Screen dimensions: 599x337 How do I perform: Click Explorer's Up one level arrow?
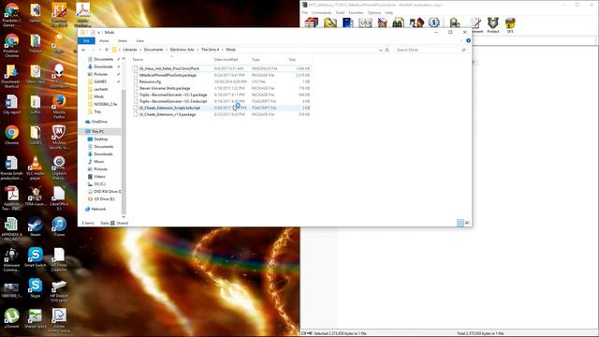coord(107,50)
